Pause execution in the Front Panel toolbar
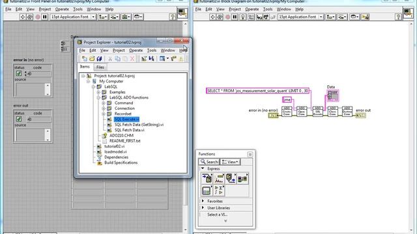The width and height of the screenshot is (417, 234). (x=45, y=17)
